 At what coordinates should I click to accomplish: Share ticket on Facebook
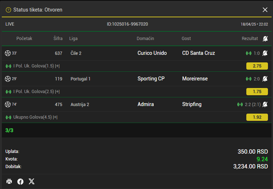point(21,181)
